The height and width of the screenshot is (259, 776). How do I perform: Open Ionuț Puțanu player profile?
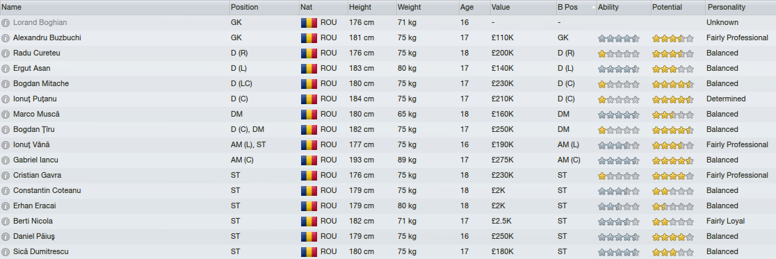(38, 99)
